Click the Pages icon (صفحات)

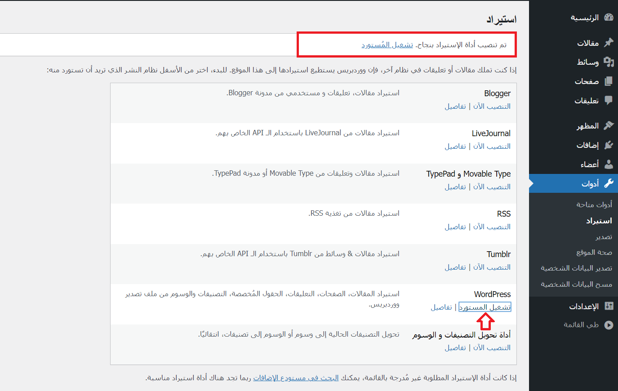coord(609,81)
